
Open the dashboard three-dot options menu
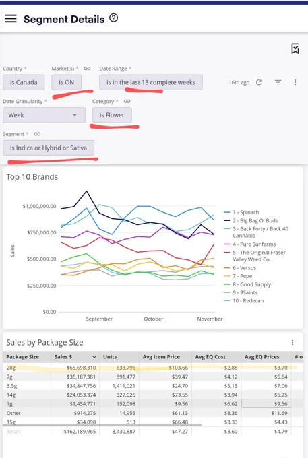pos(295,82)
